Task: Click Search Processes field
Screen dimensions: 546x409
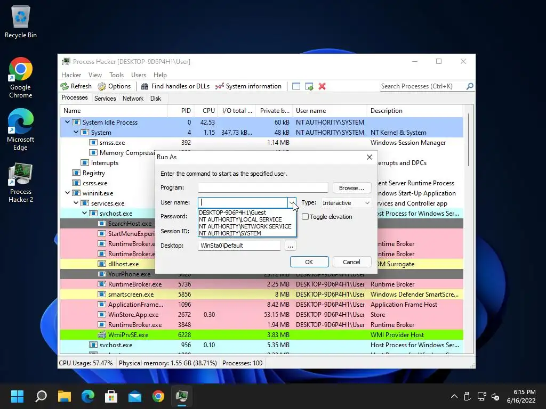Action: pos(422,86)
